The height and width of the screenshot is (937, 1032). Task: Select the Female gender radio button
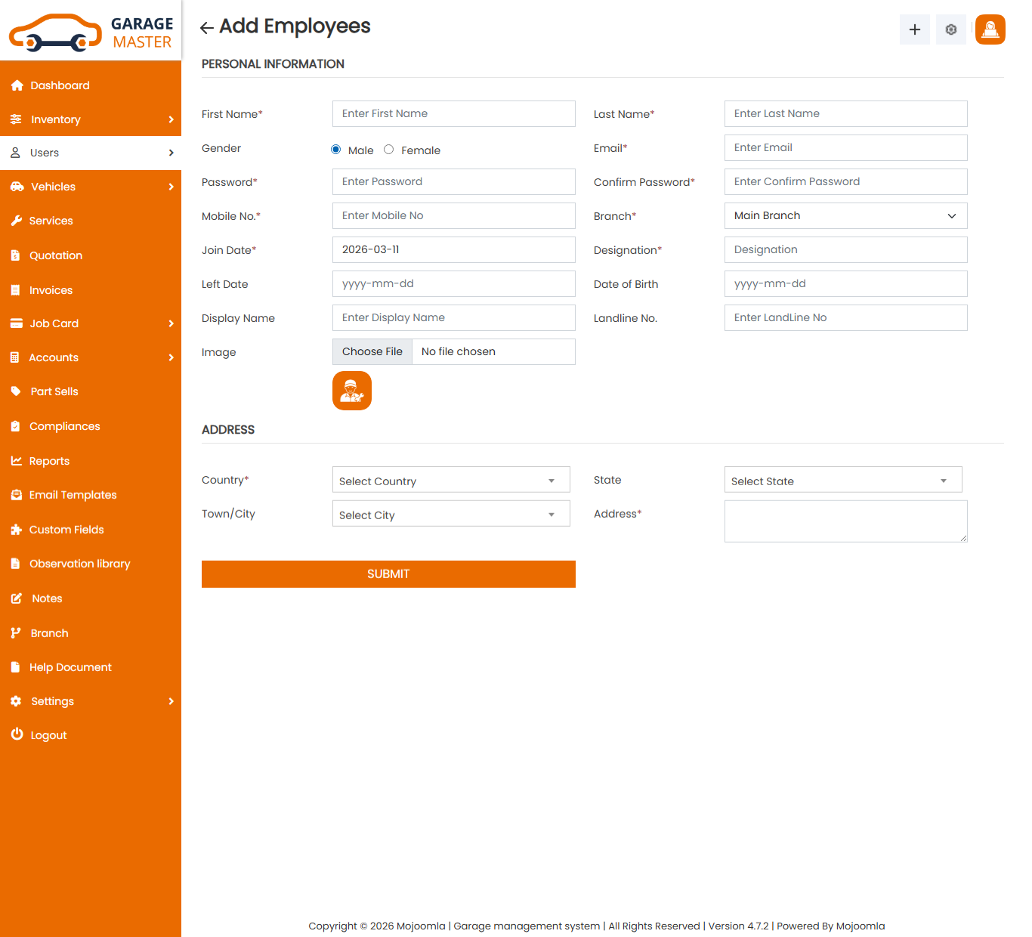pos(389,150)
